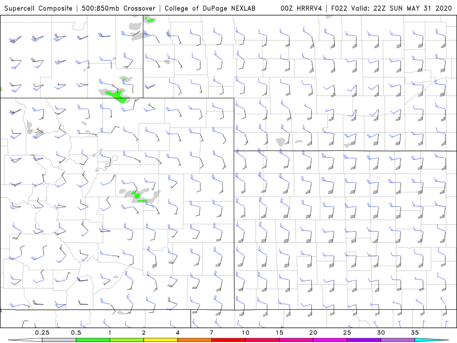The width and height of the screenshot is (457, 343).
Task: Click the legend value 10
Action: click(x=246, y=333)
